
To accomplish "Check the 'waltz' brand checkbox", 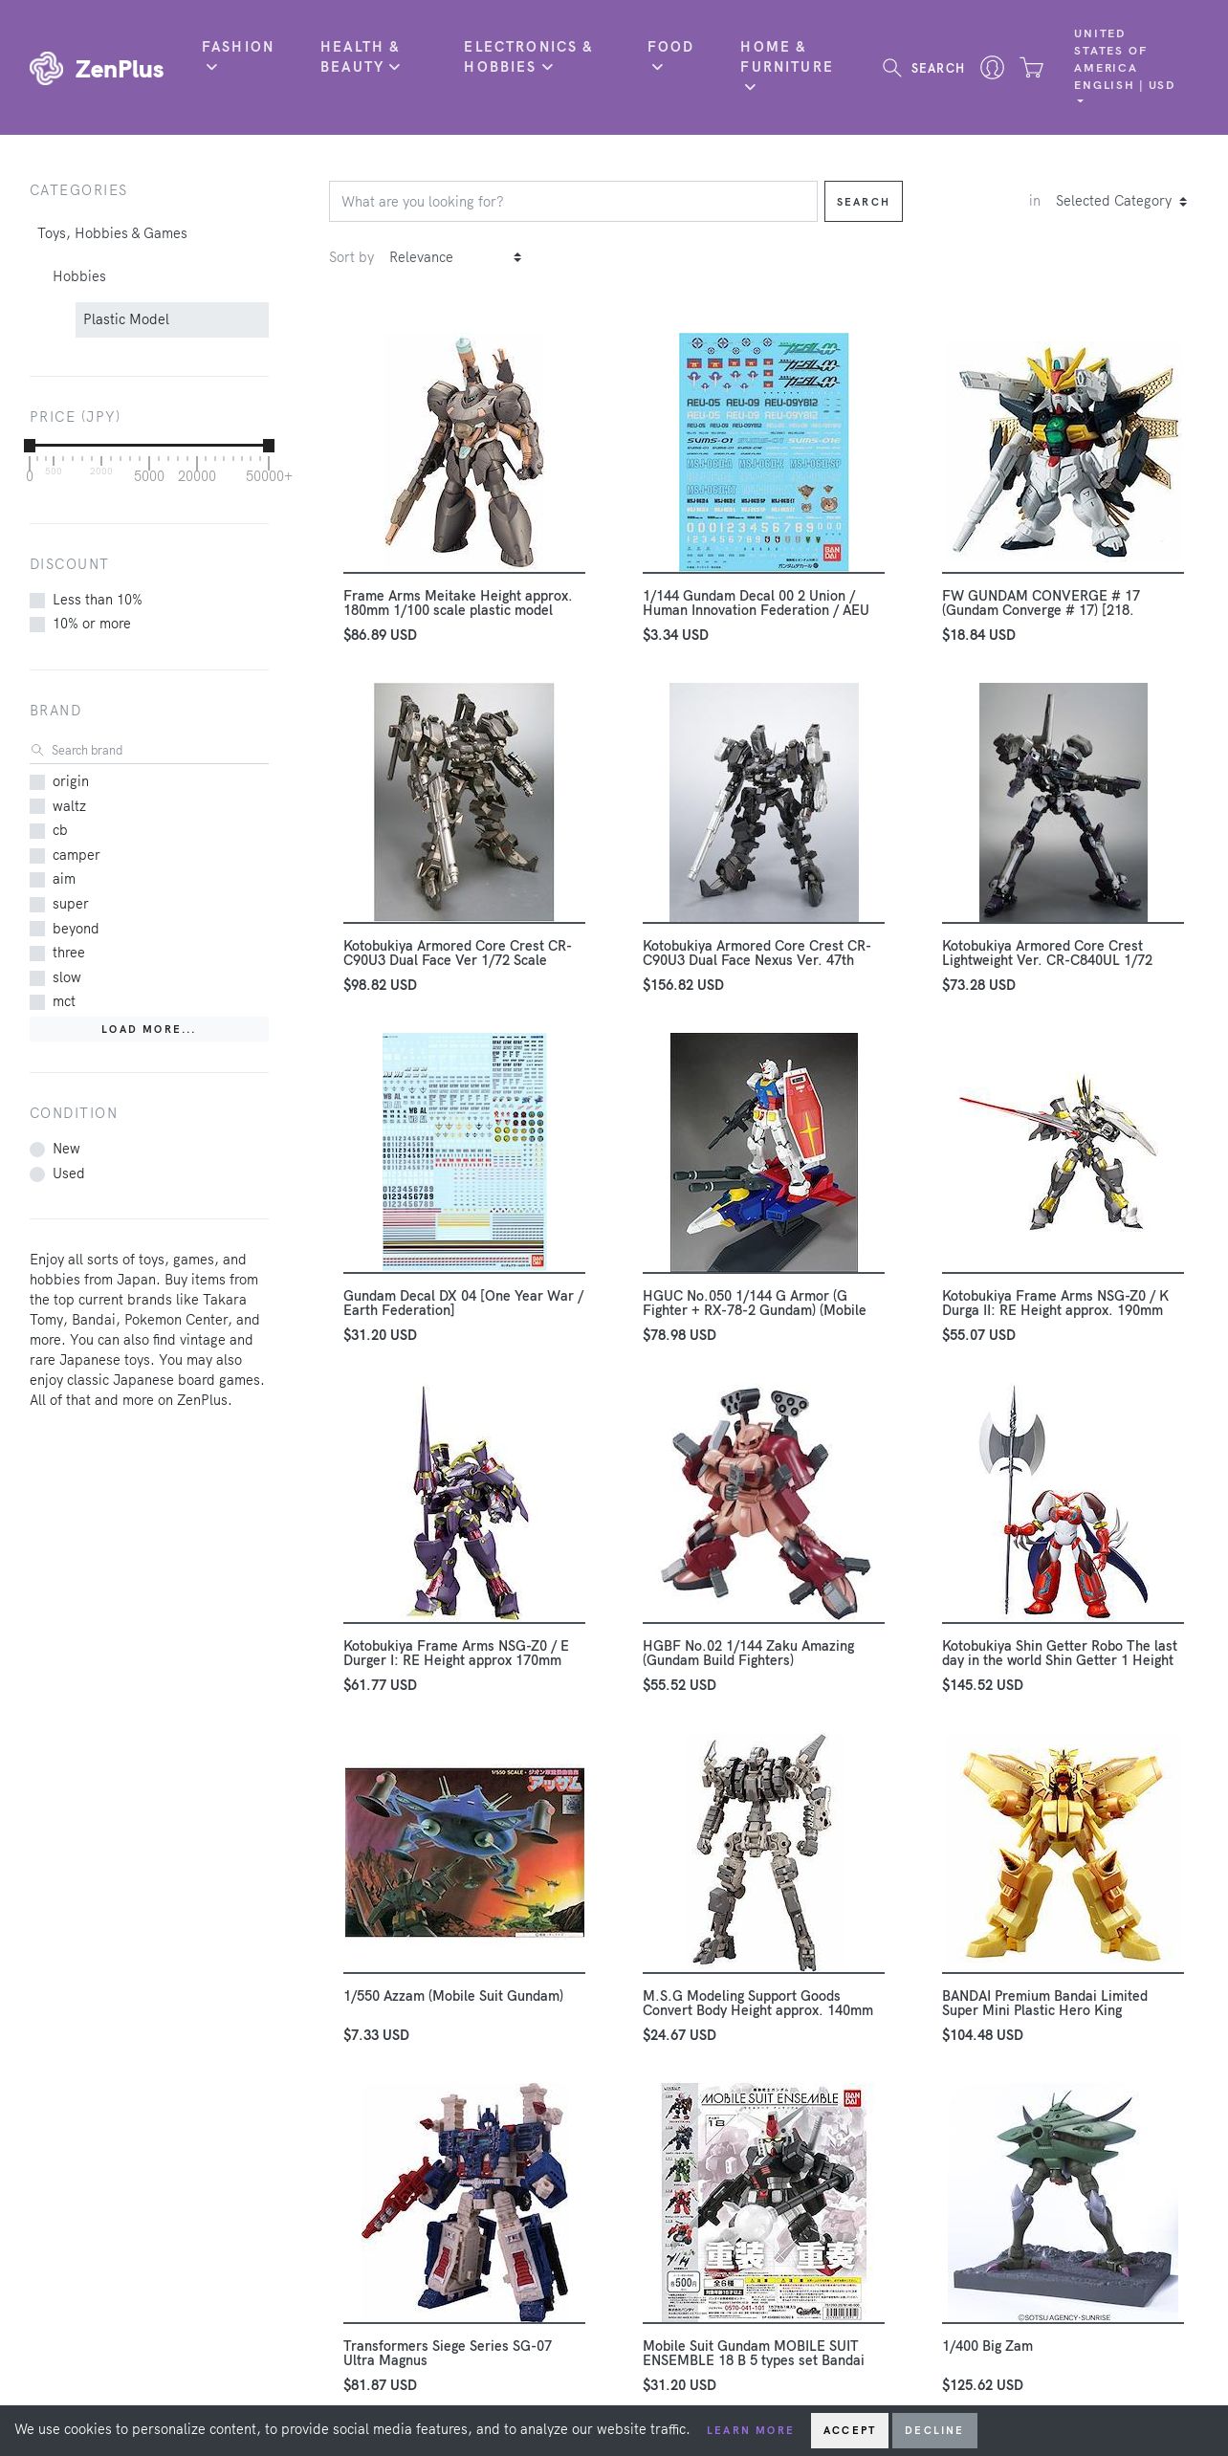I will tap(37, 806).
